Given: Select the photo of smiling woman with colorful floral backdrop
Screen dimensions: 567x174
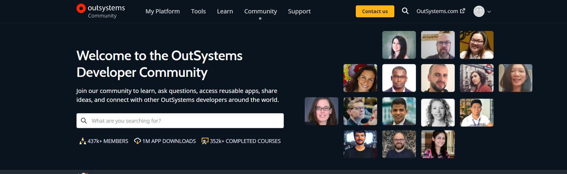Looking at the screenshot, I should pyautogui.click(x=360, y=78).
